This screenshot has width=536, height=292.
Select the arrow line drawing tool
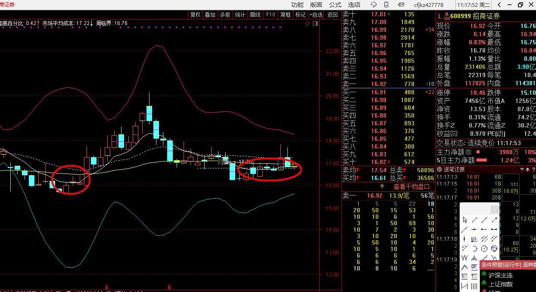coord(494,220)
